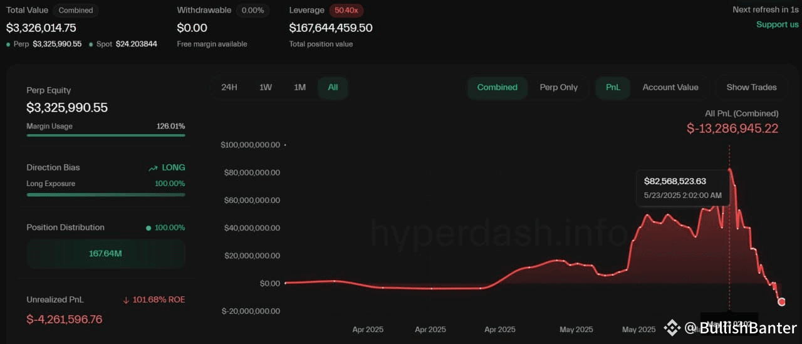This screenshot has width=802, height=344.
Task: Click the $-20,000,000.00 y-axis label
Action: coord(251,311)
